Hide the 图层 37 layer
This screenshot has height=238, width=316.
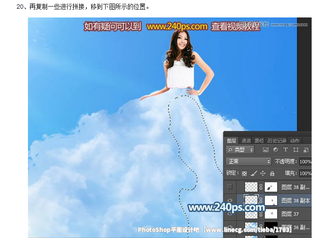[x=230, y=214]
